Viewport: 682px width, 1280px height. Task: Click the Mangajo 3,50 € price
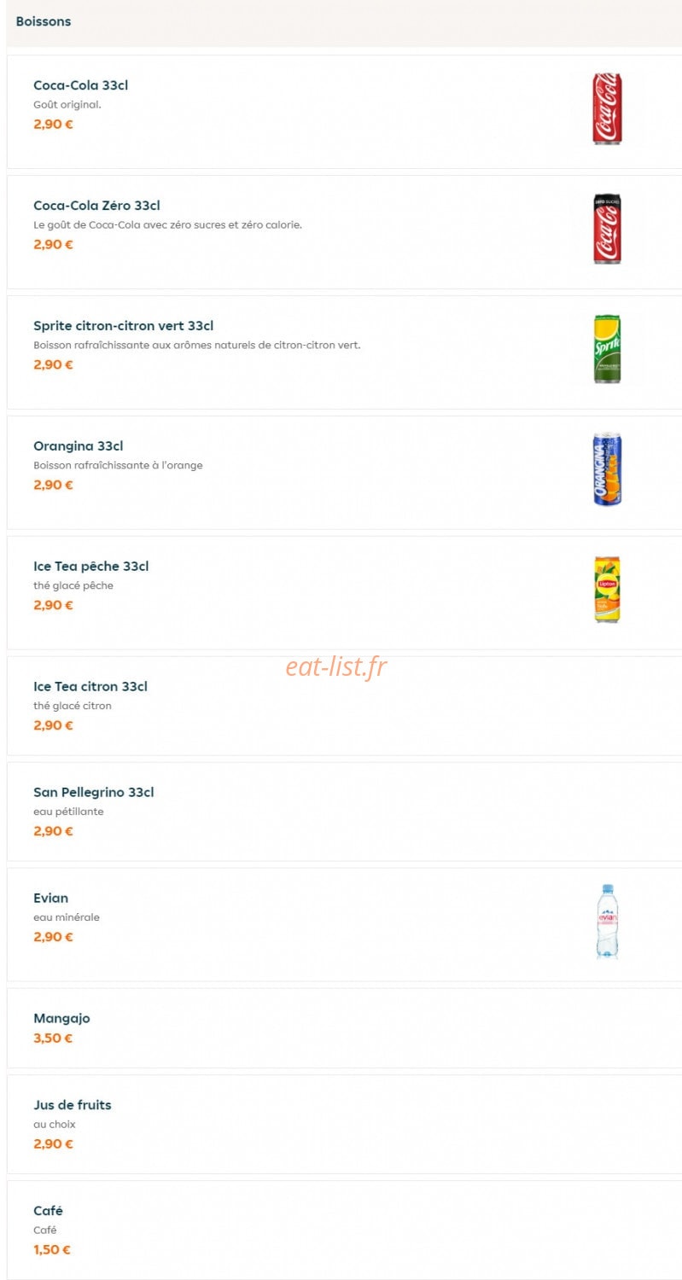point(53,1039)
